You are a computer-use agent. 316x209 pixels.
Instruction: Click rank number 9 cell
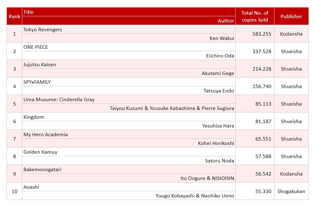pos(14,174)
